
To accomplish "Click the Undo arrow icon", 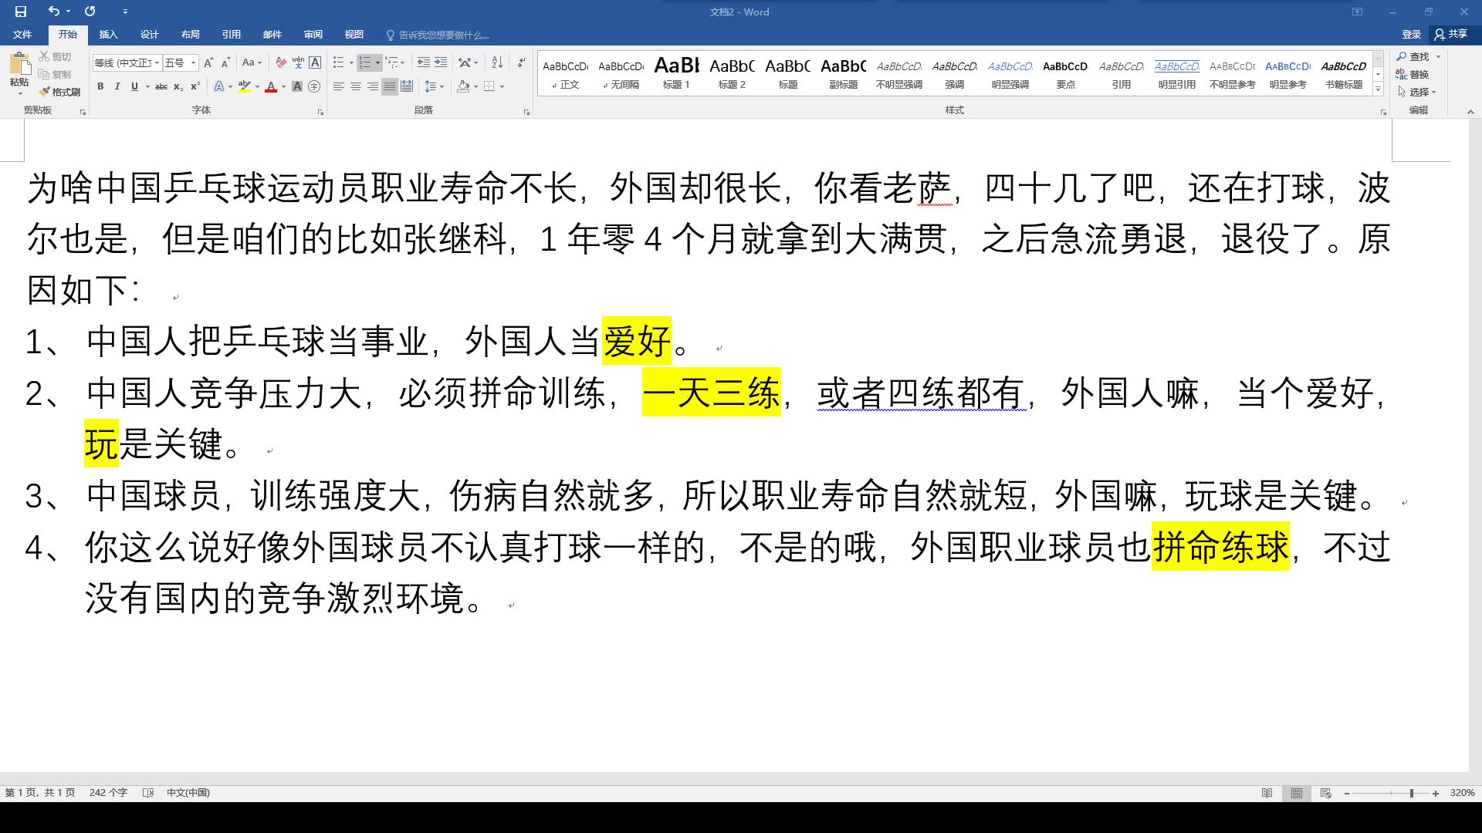I will tap(53, 12).
